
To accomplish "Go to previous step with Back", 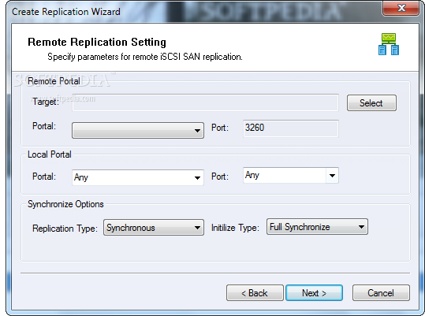I will click(255, 292).
